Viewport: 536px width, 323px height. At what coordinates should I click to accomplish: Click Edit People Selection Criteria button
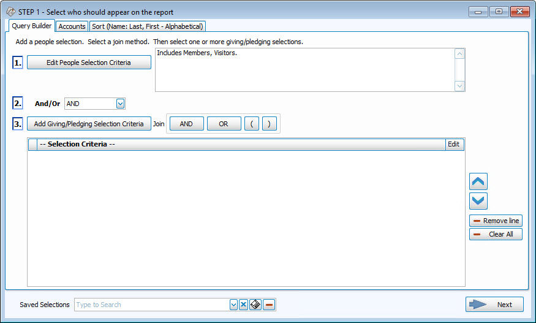pos(89,63)
